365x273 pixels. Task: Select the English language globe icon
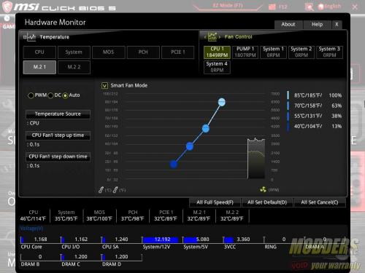(321, 7)
